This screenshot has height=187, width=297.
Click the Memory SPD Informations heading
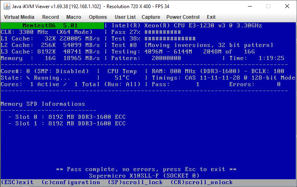pyautogui.click(x=43, y=104)
